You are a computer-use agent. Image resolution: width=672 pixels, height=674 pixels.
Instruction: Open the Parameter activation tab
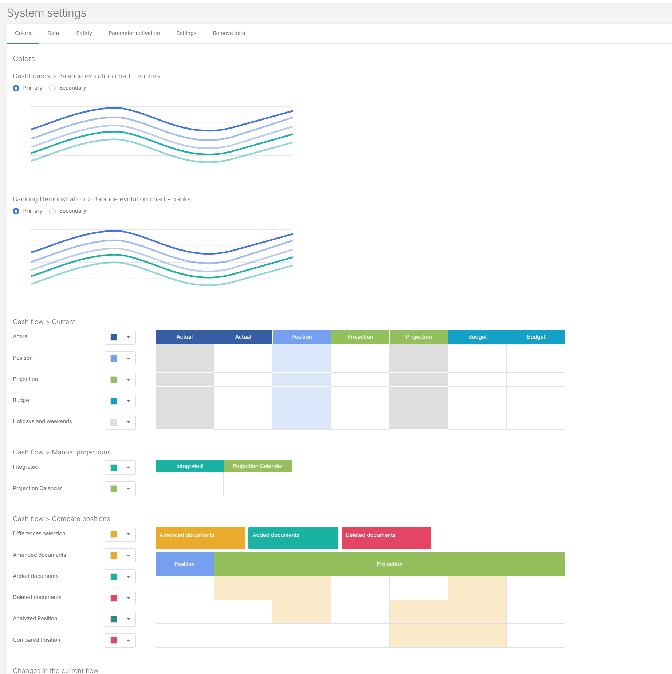pos(134,33)
